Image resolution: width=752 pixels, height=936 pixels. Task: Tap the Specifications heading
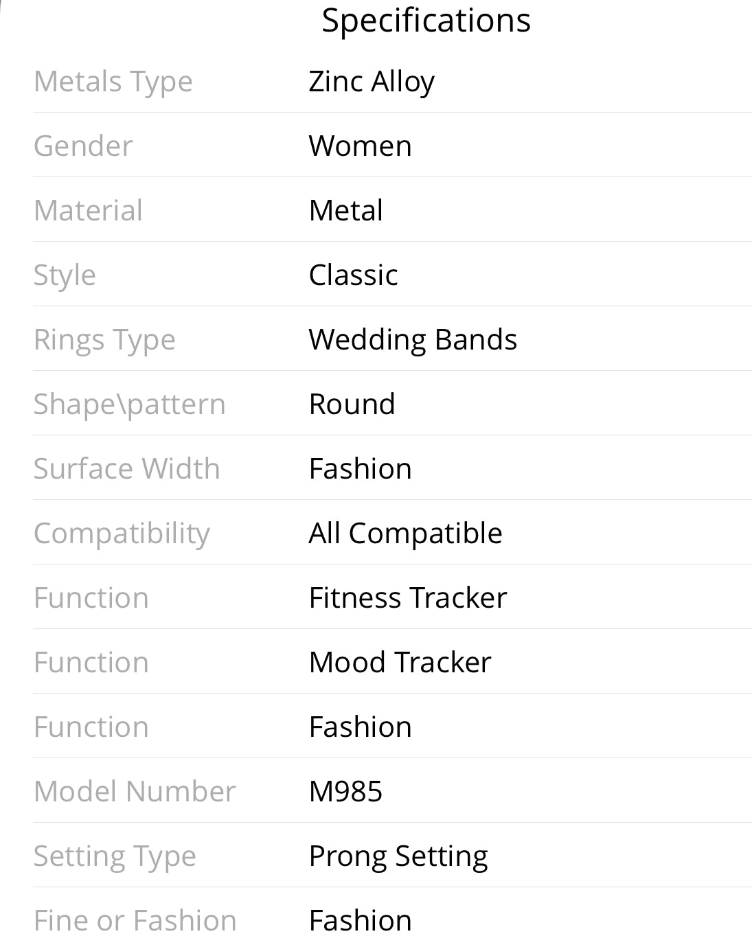click(x=426, y=21)
